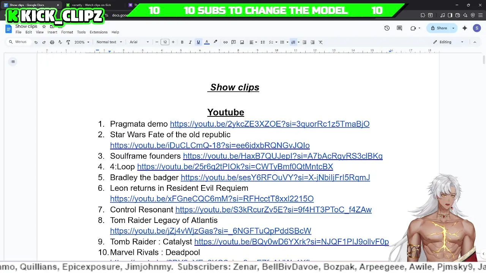Open version history clock icon
Image resolution: width=486 pixels, height=273 pixels.
tap(387, 28)
